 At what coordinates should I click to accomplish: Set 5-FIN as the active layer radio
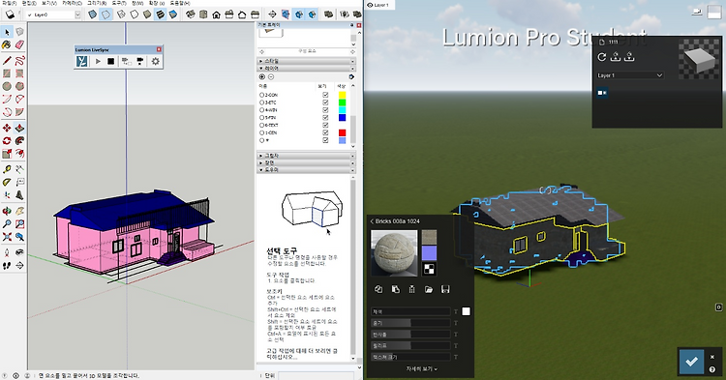click(x=261, y=117)
